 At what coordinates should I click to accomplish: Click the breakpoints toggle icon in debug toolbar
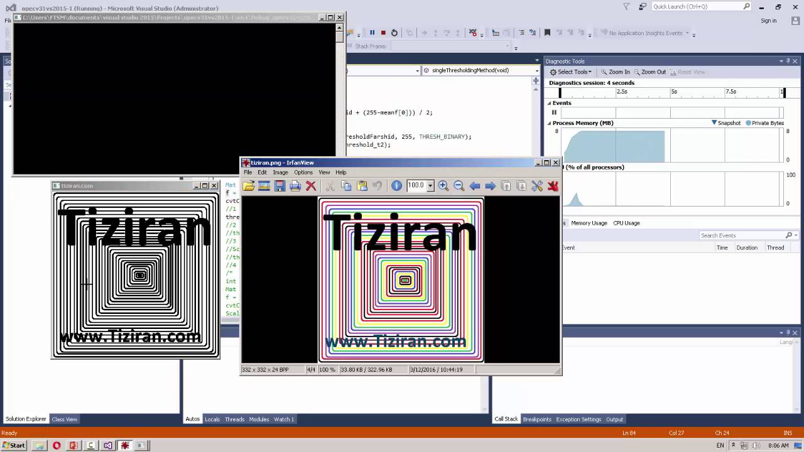pos(474,33)
